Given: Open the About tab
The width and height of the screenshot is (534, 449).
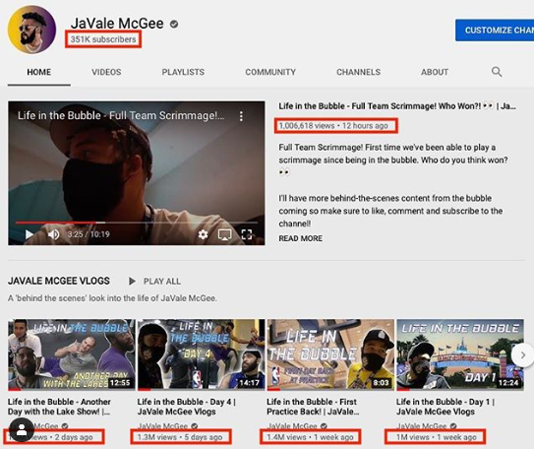Looking at the screenshot, I should tap(435, 72).
